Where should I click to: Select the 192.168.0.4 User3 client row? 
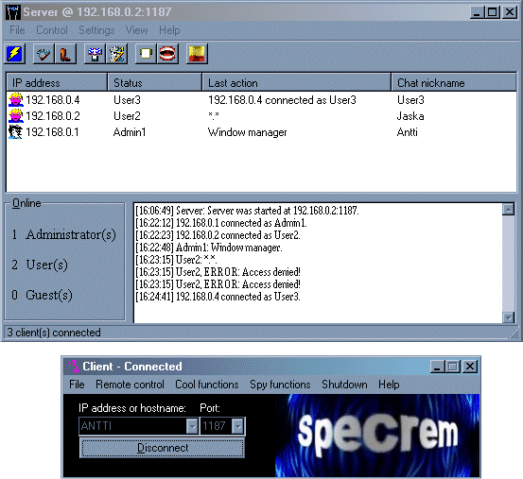261,100
